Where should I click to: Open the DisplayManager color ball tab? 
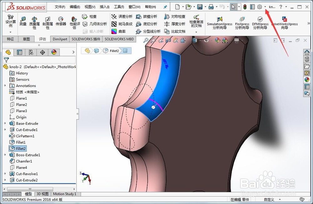pyautogui.click(x=54, y=52)
